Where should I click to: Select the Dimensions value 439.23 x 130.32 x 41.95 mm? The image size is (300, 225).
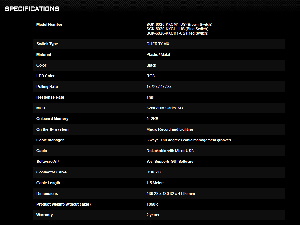[x=171, y=194]
